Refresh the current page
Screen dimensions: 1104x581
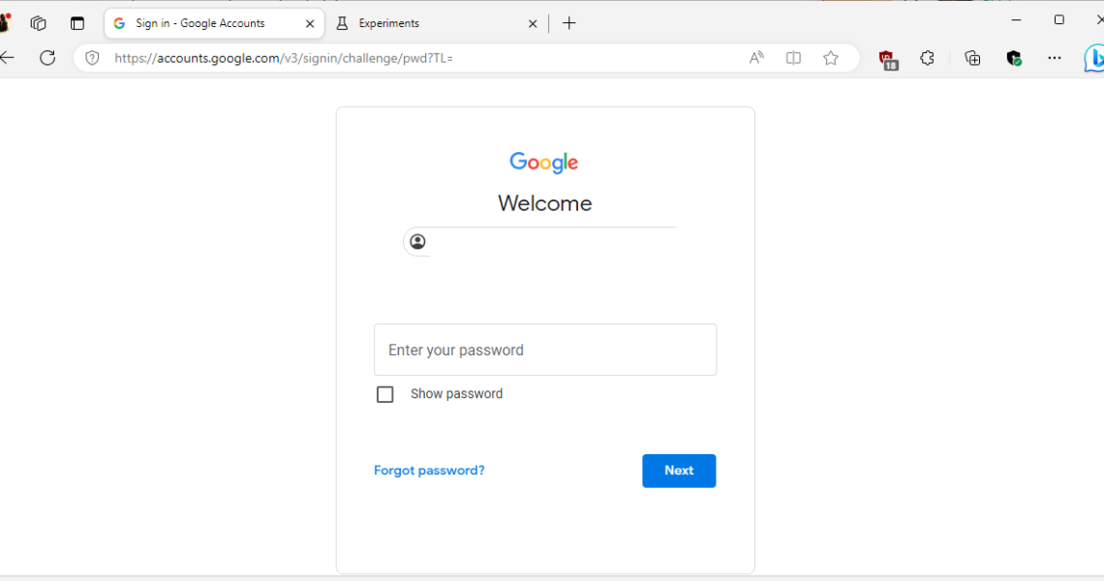coord(47,58)
